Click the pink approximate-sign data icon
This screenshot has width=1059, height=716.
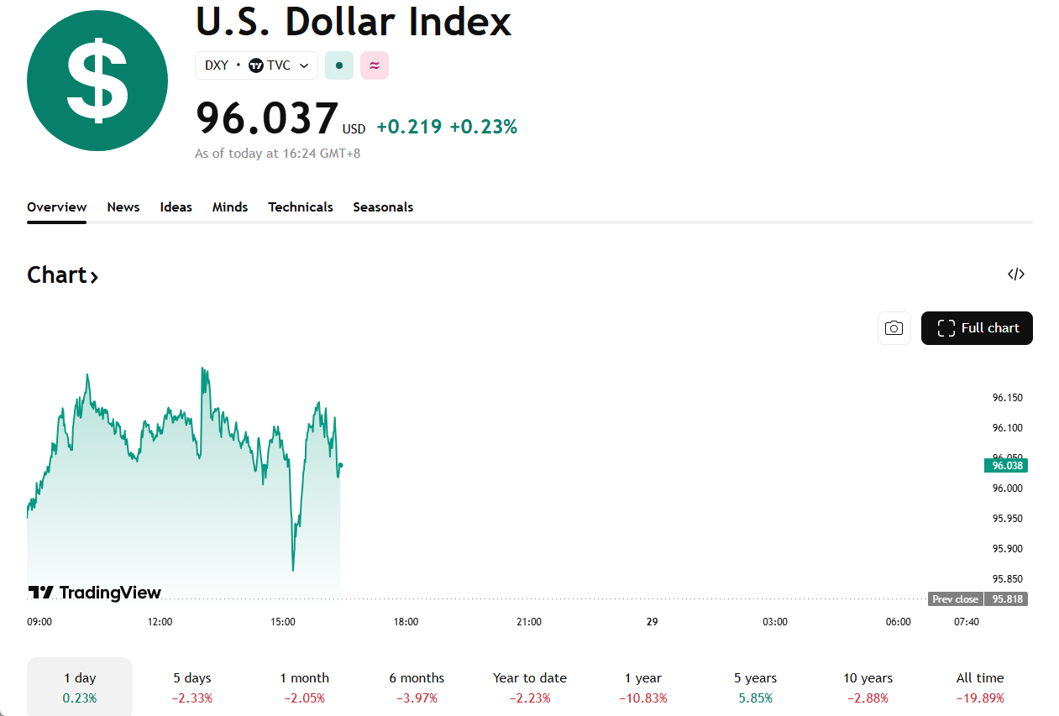click(375, 65)
